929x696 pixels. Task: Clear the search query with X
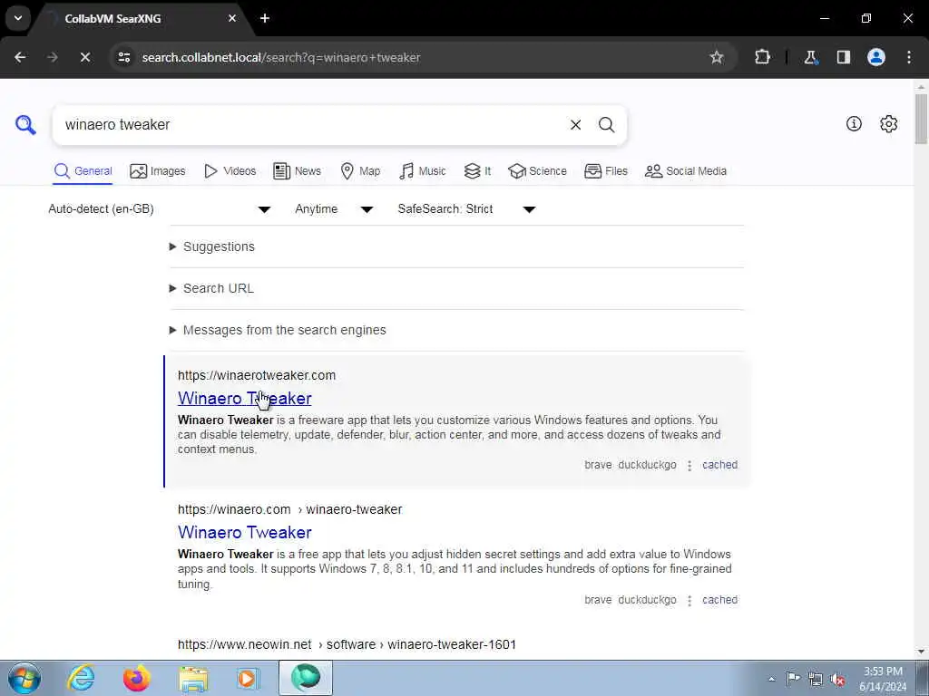[x=575, y=125]
